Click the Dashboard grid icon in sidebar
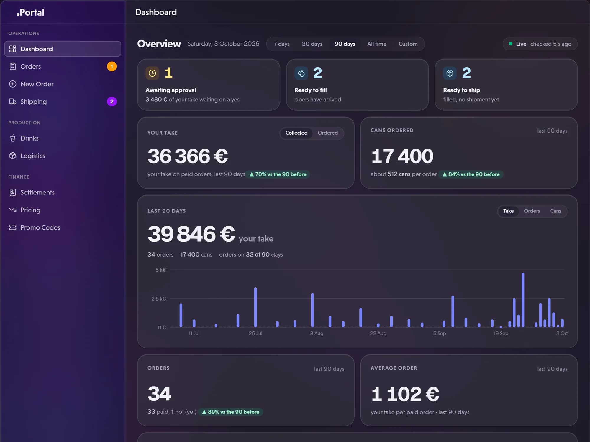 [x=13, y=49]
